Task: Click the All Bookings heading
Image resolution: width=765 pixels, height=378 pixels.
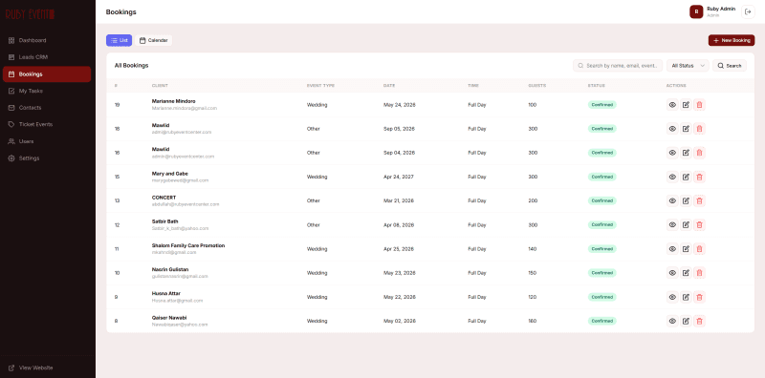Action: [131, 65]
